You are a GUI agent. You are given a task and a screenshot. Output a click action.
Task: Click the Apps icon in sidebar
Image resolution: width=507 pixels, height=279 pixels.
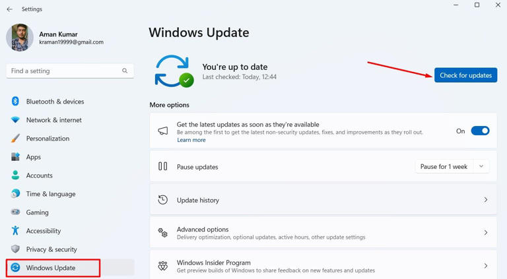[x=15, y=157]
